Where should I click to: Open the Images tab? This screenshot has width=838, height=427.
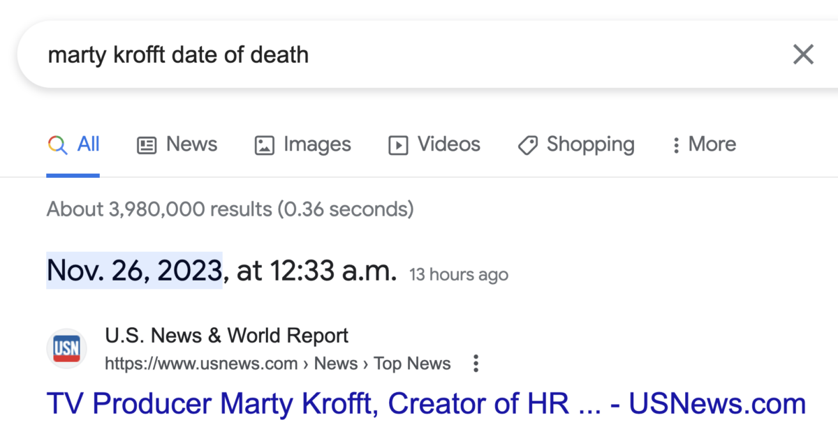[302, 144]
